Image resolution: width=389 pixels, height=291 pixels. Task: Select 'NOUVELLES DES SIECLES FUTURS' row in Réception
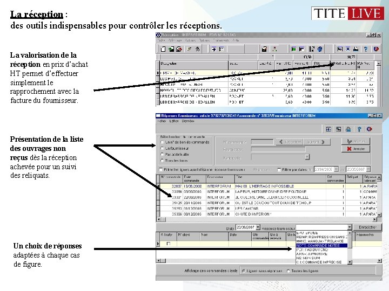267,91
